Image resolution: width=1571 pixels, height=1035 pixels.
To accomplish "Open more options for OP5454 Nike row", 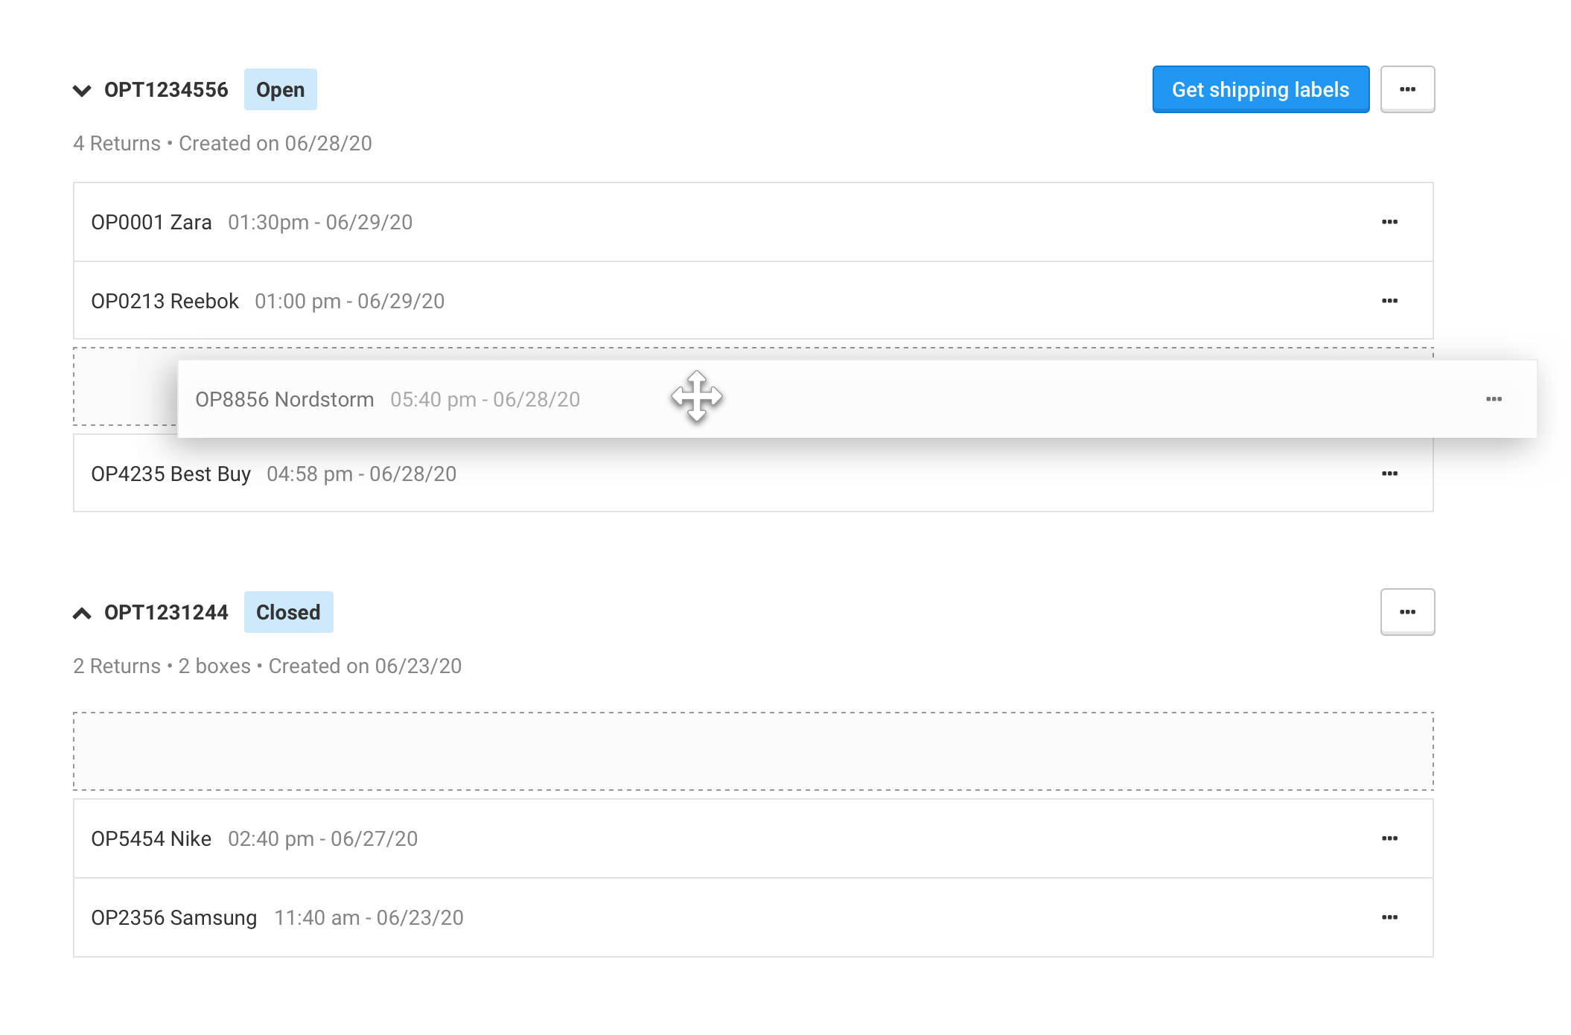I will [x=1389, y=838].
